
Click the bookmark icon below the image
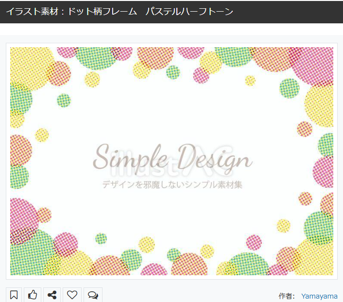coord(14,295)
